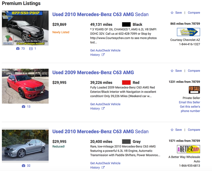Click the Black color name label
The width and height of the screenshot is (212, 171).
138,25
